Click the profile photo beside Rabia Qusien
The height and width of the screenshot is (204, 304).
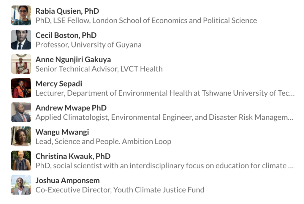[21, 15]
